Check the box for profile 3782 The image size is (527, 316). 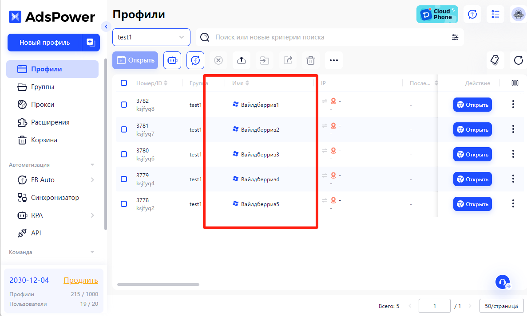pos(124,105)
